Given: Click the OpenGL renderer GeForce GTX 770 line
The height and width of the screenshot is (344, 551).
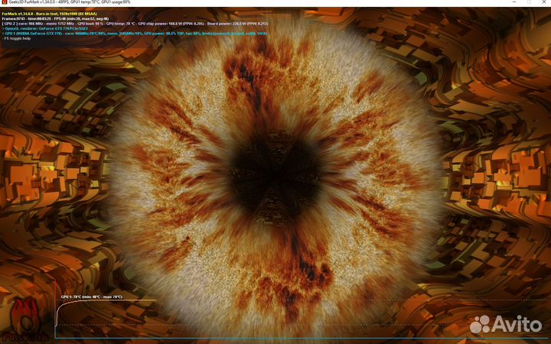Looking at the screenshot, I should coord(45,29).
